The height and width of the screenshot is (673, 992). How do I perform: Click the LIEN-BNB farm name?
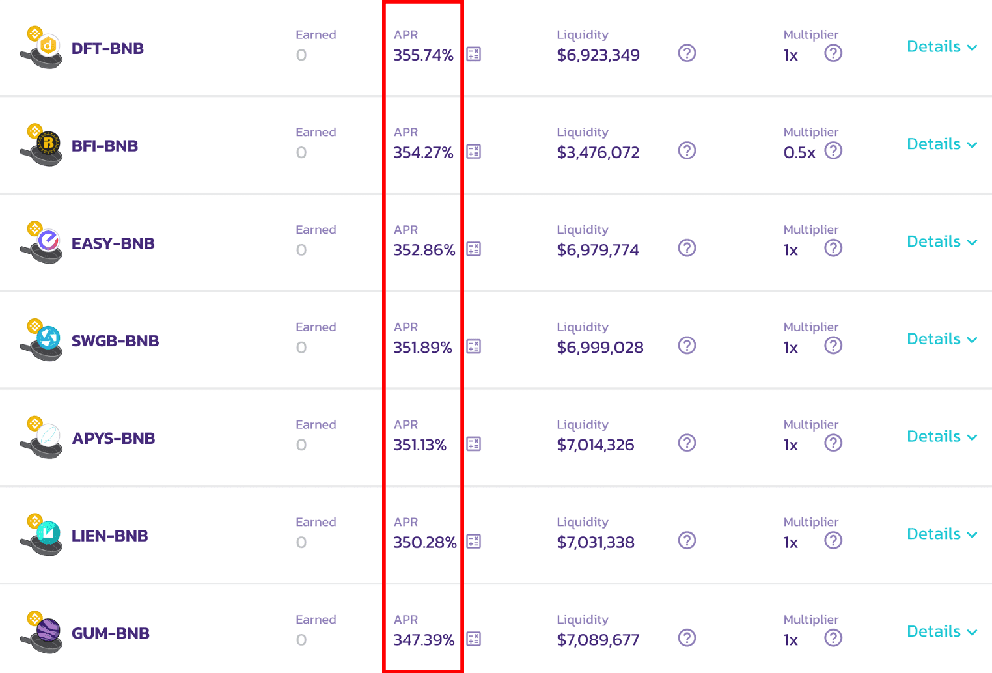point(110,536)
